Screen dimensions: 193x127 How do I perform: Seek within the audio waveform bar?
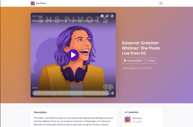click(x=71, y=93)
